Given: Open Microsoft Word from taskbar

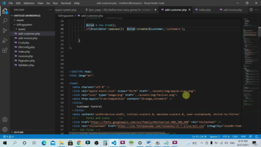Looking at the screenshot, I should click(148, 143).
